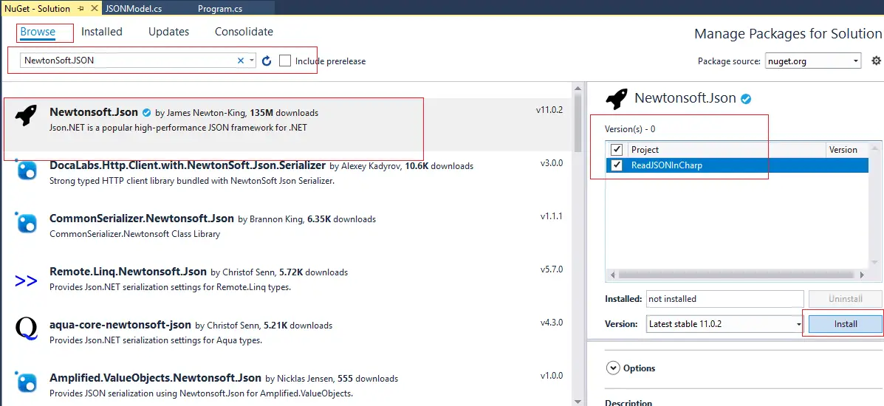The image size is (884, 406).
Task: Expand the Options section
Action: click(x=613, y=368)
